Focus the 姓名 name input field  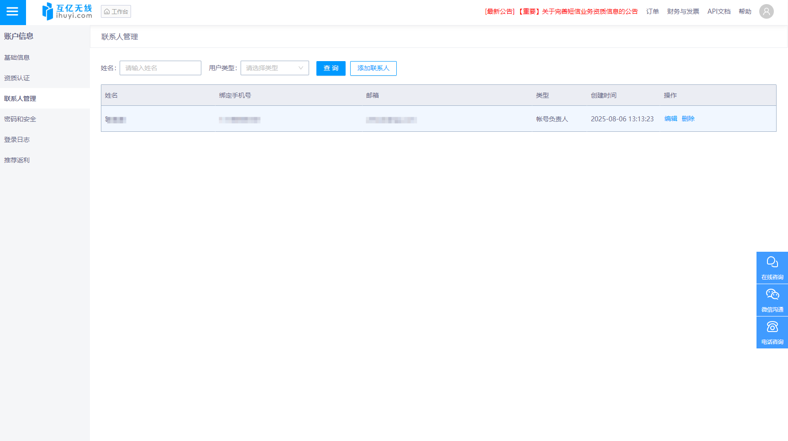(x=160, y=68)
